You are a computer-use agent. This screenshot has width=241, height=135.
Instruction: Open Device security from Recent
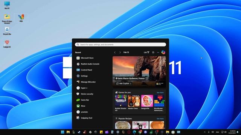coord(85,94)
